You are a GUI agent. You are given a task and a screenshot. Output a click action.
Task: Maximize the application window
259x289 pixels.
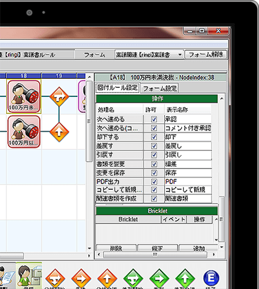pyautogui.click(x=202, y=30)
